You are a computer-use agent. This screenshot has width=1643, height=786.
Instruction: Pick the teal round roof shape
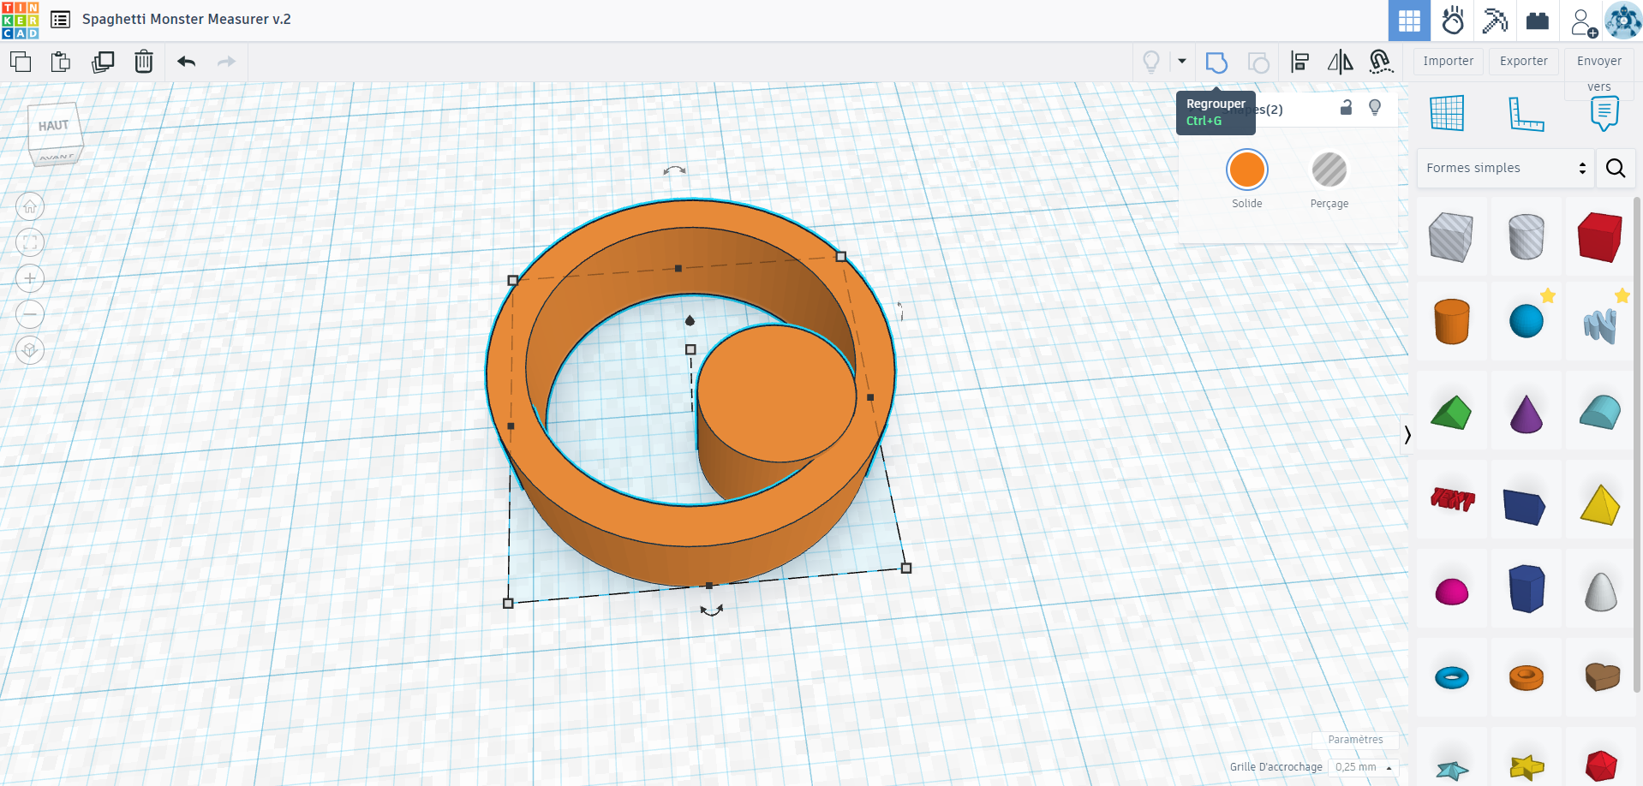[x=1600, y=413]
